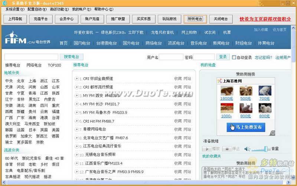The height and width of the screenshot is (186, 297).
Task: Click the horizontal scrollbar right arrow
Action: point(288,182)
